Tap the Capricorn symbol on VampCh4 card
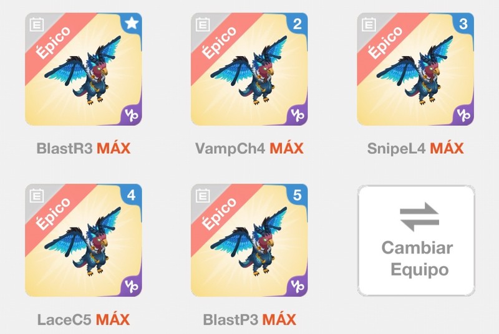499x334 pixels. (298, 115)
